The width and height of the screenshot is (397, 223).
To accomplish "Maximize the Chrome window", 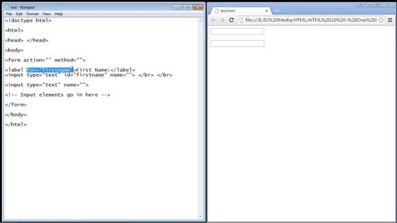I will tap(378, 5).
